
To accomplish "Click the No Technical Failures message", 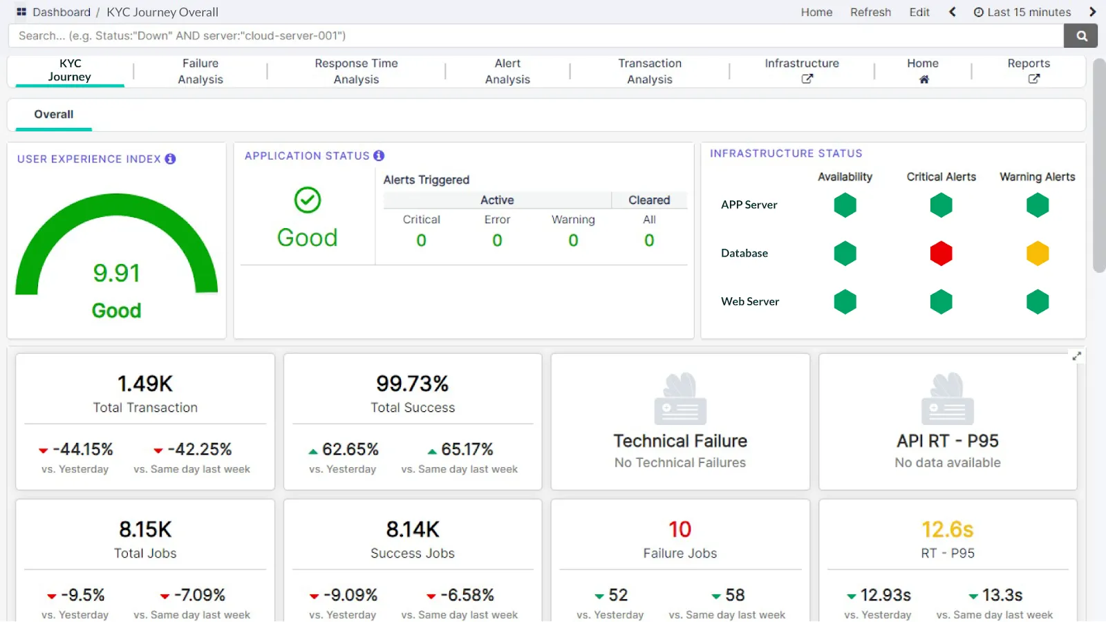I will pyautogui.click(x=680, y=463).
